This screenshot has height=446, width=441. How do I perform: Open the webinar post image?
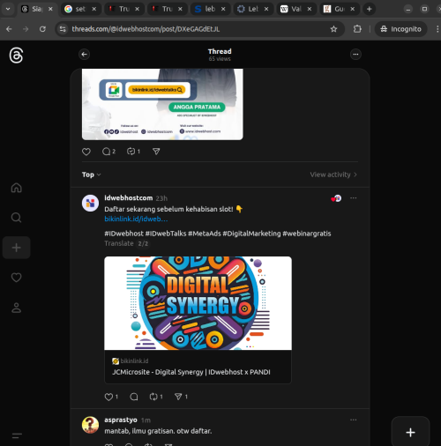point(162,104)
